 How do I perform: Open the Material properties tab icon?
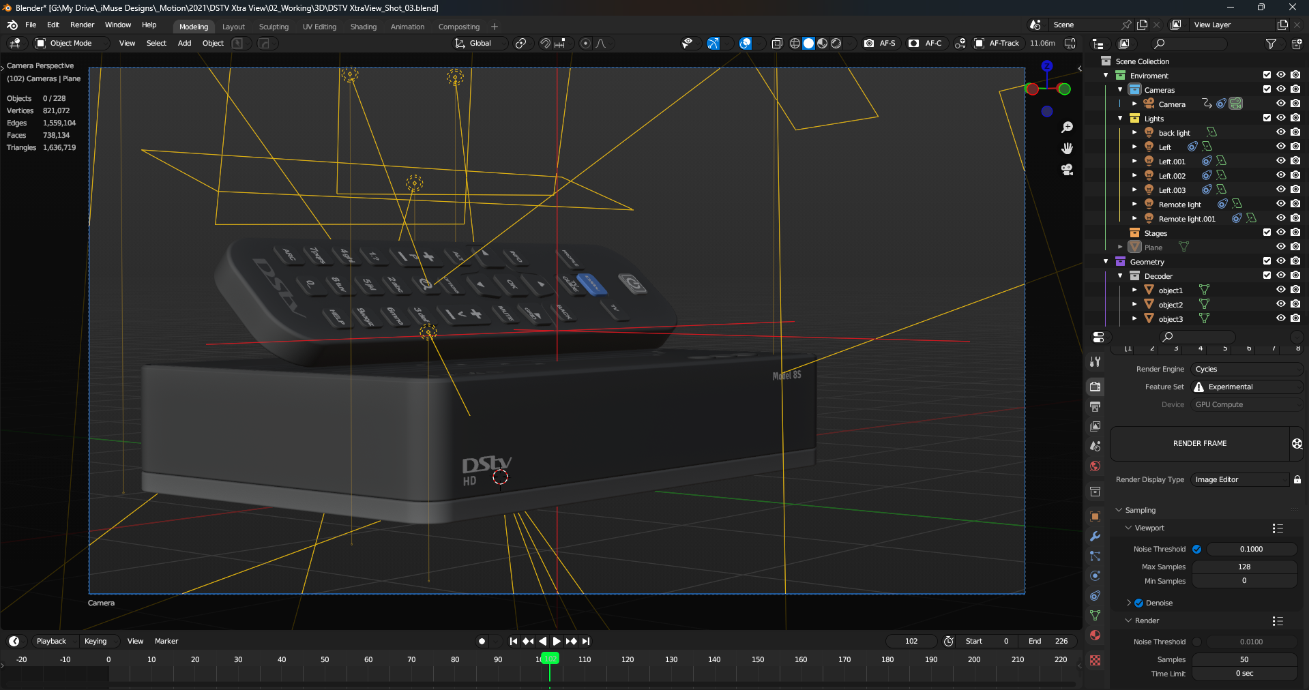click(x=1095, y=635)
